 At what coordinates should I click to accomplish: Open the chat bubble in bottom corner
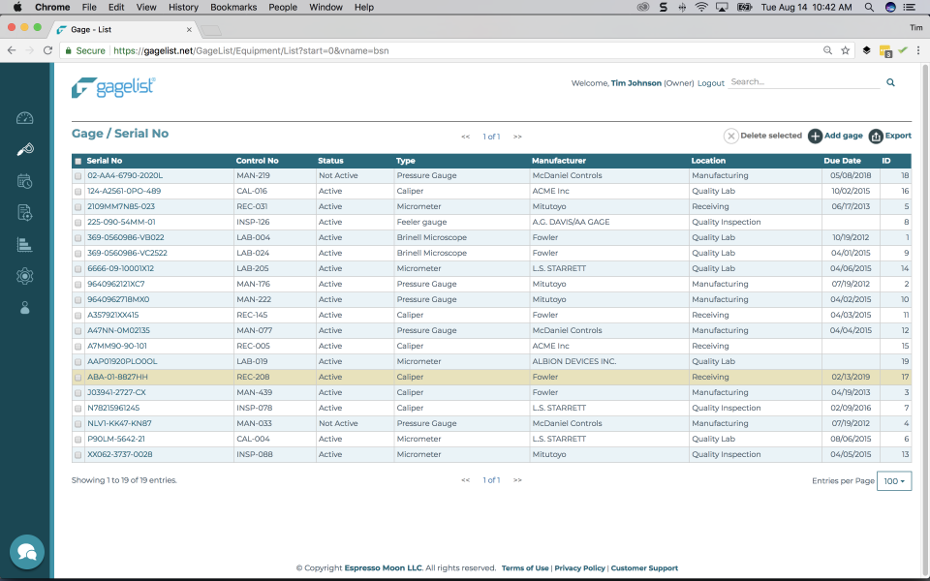click(26, 552)
